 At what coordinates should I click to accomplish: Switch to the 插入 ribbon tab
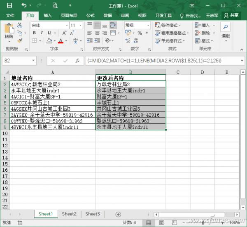[48, 15]
